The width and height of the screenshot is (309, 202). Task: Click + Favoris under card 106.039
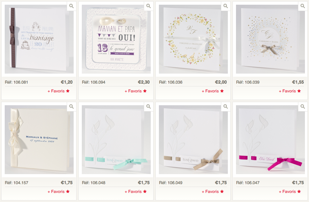coord(290,91)
